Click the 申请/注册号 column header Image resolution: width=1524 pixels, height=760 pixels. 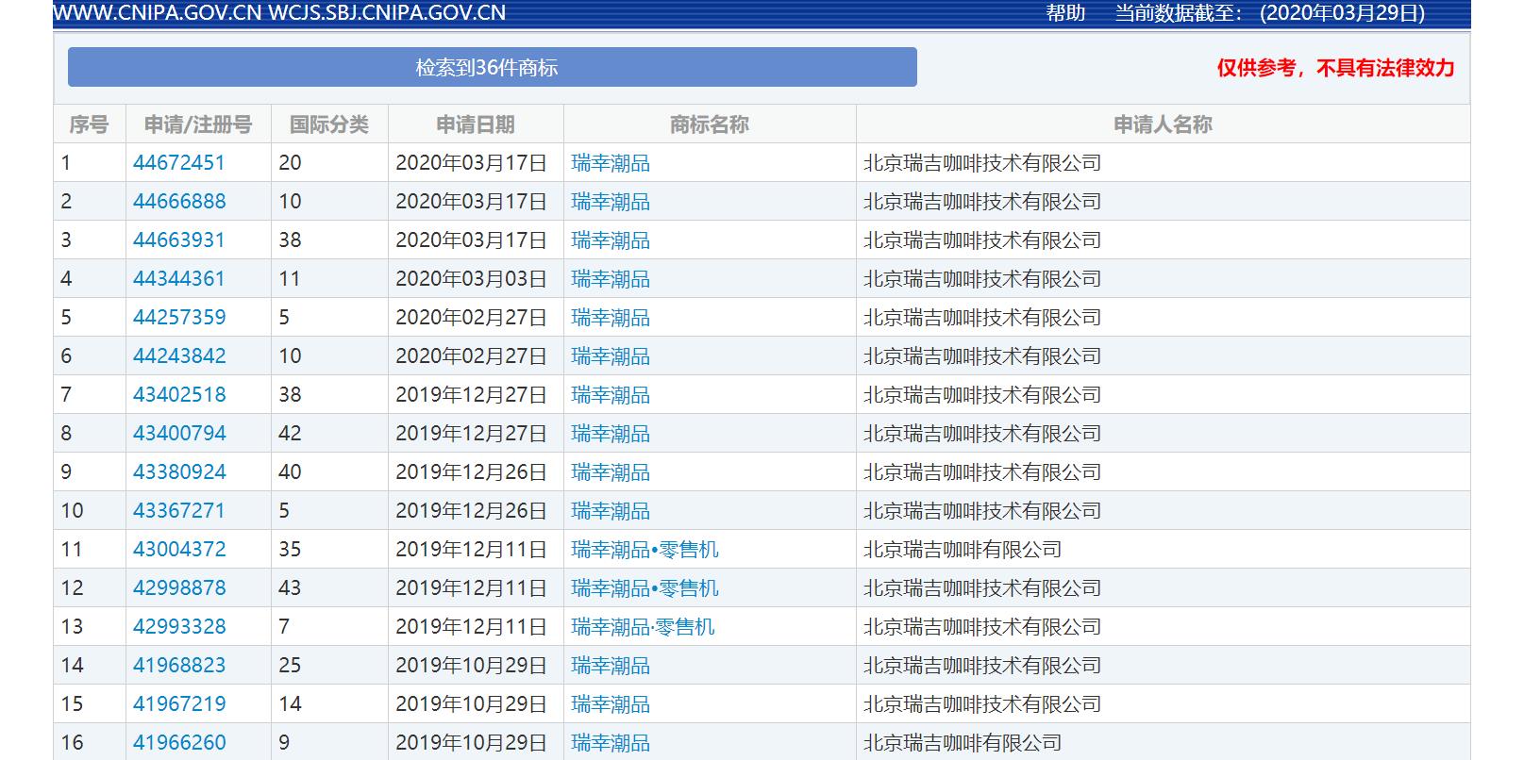point(198,124)
